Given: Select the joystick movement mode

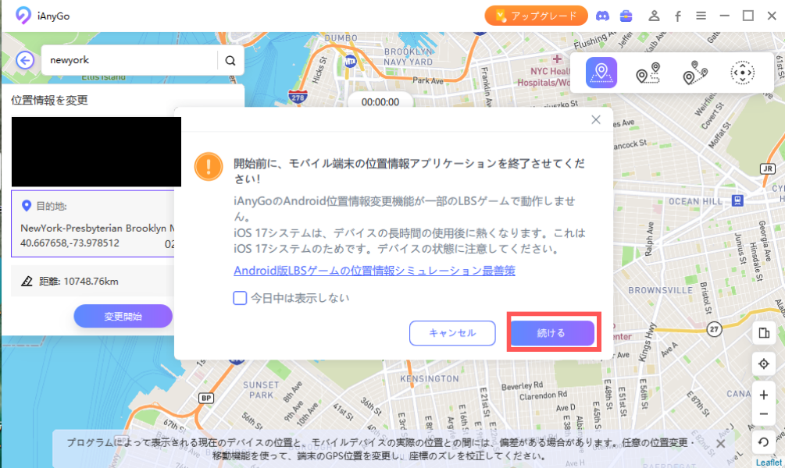Looking at the screenshot, I should tap(741, 73).
